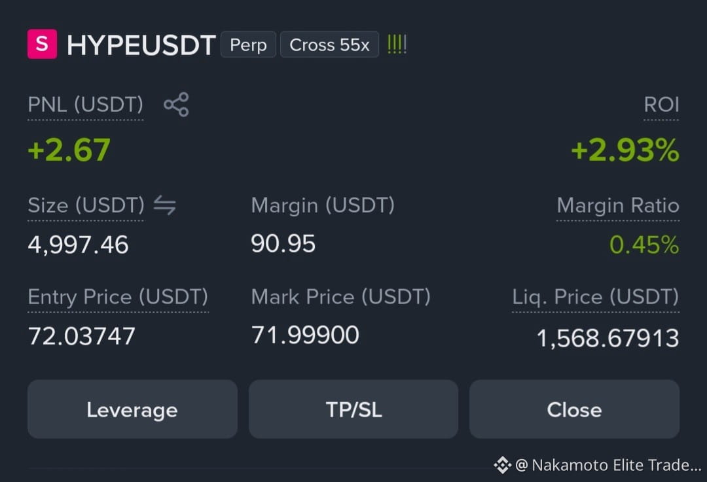
Task: Open the TP/SL settings
Action: click(353, 409)
